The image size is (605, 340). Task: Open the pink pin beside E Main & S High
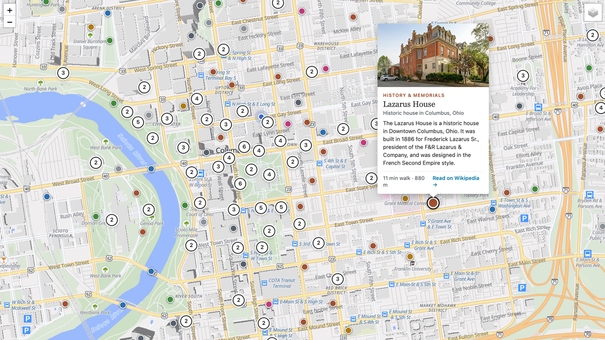click(x=269, y=304)
